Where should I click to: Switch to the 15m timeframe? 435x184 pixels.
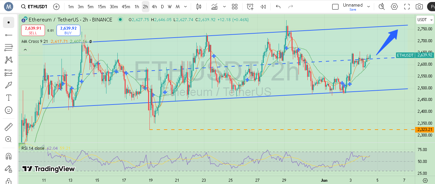[x=102, y=7]
